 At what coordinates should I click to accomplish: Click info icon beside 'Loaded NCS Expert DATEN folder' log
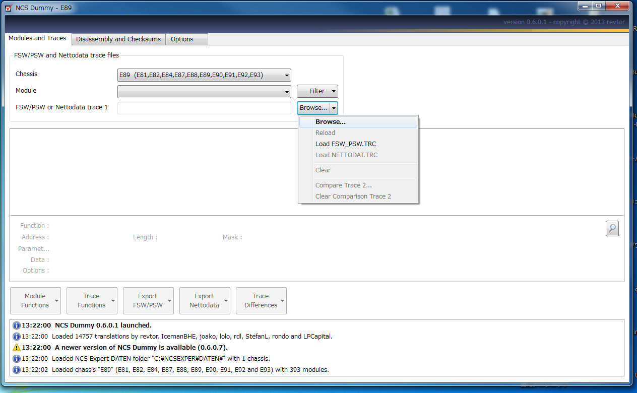point(16,359)
